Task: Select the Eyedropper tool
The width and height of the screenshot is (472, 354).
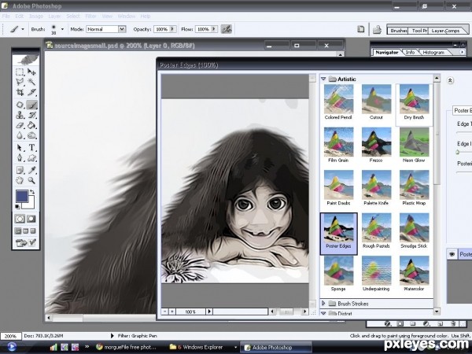Action: click(31, 170)
